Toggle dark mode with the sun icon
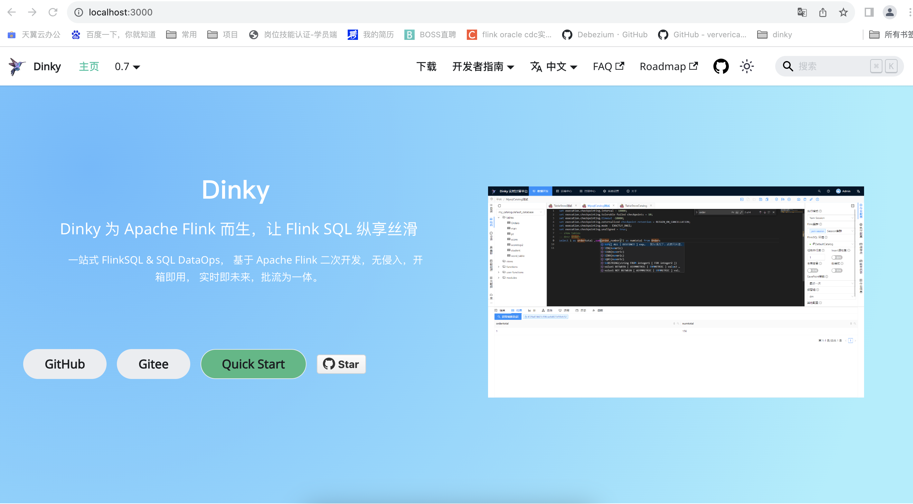Screen dimensions: 913x504 [x=746, y=66]
